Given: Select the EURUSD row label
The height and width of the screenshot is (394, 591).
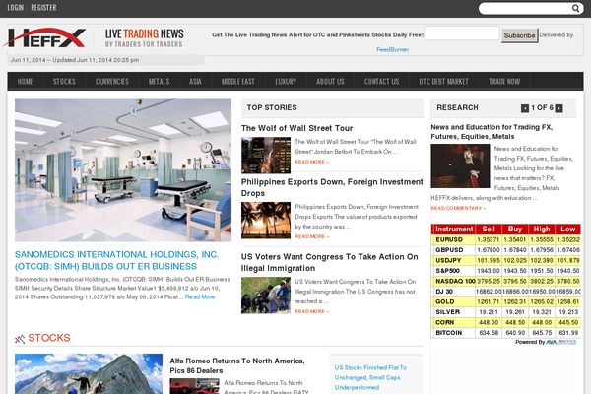Looking at the screenshot, I should point(449,239).
